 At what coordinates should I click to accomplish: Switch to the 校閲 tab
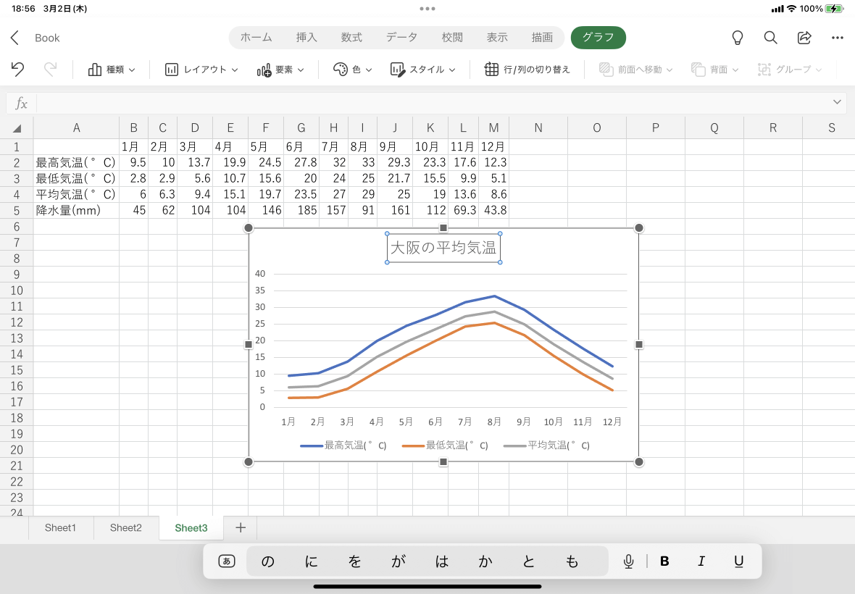click(452, 38)
